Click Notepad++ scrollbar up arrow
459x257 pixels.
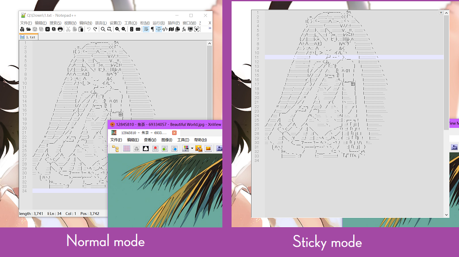click(209, 43)
